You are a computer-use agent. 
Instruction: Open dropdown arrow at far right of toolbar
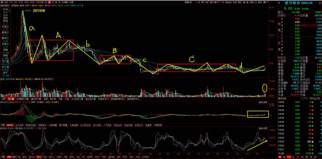[267, 2]
